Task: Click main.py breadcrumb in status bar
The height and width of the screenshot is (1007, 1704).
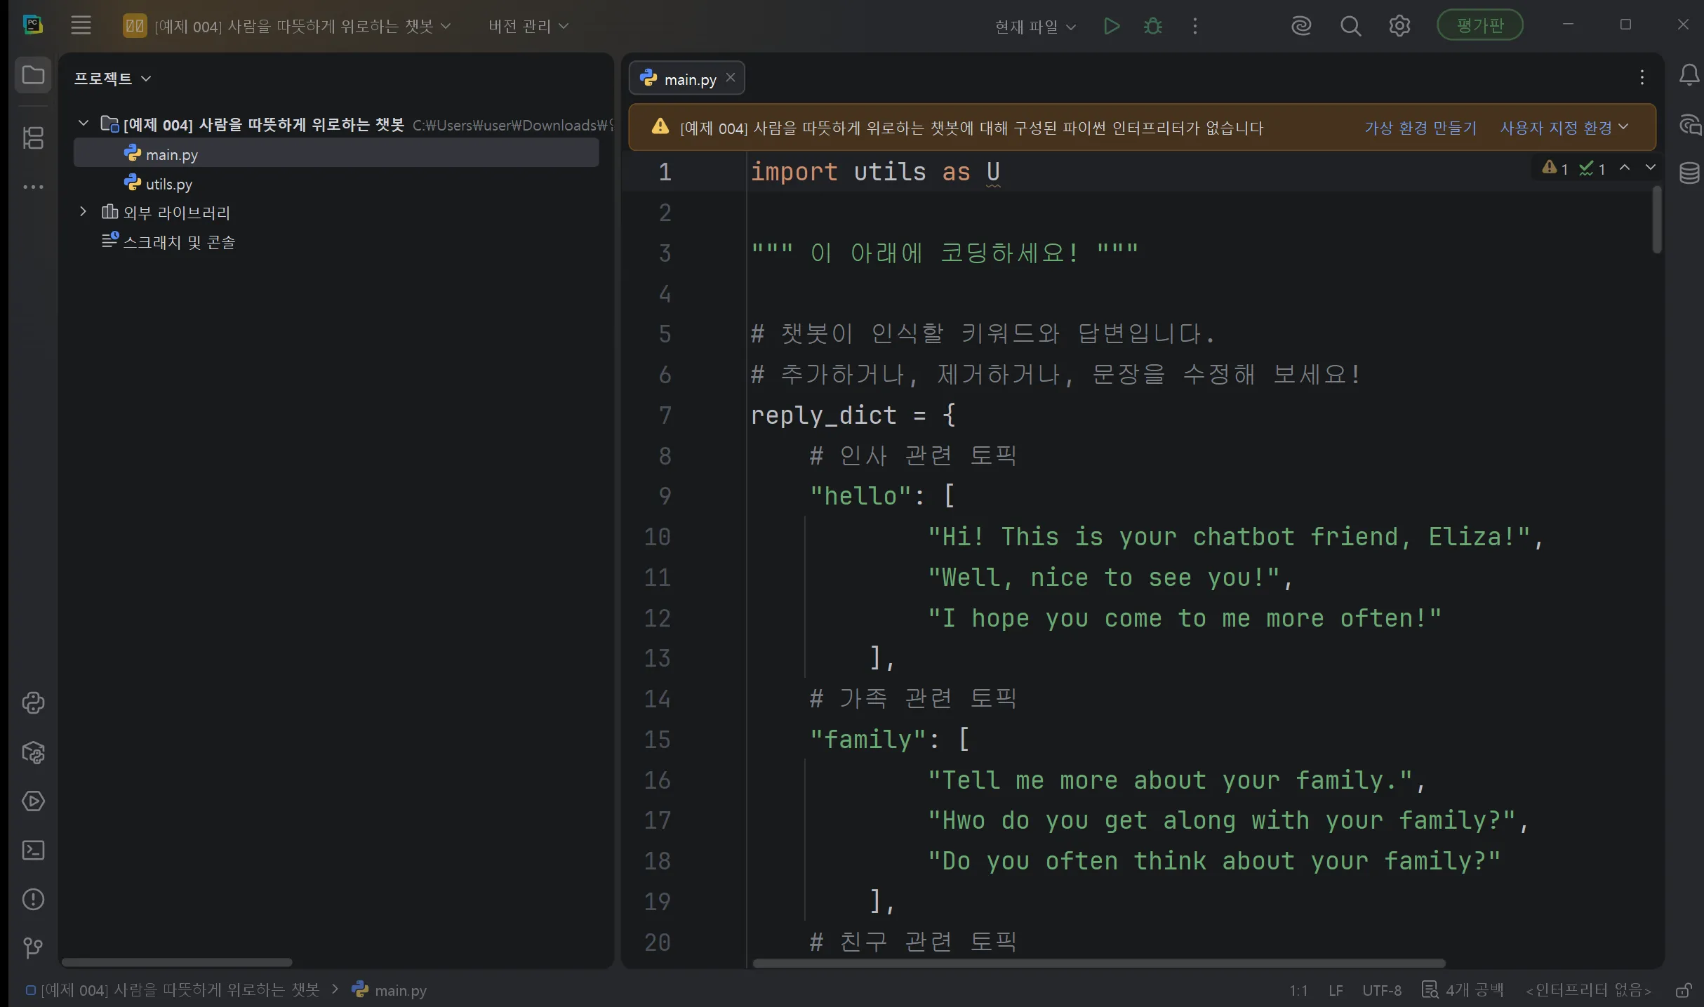Action: pyautogui.click(x=390, y=990)
